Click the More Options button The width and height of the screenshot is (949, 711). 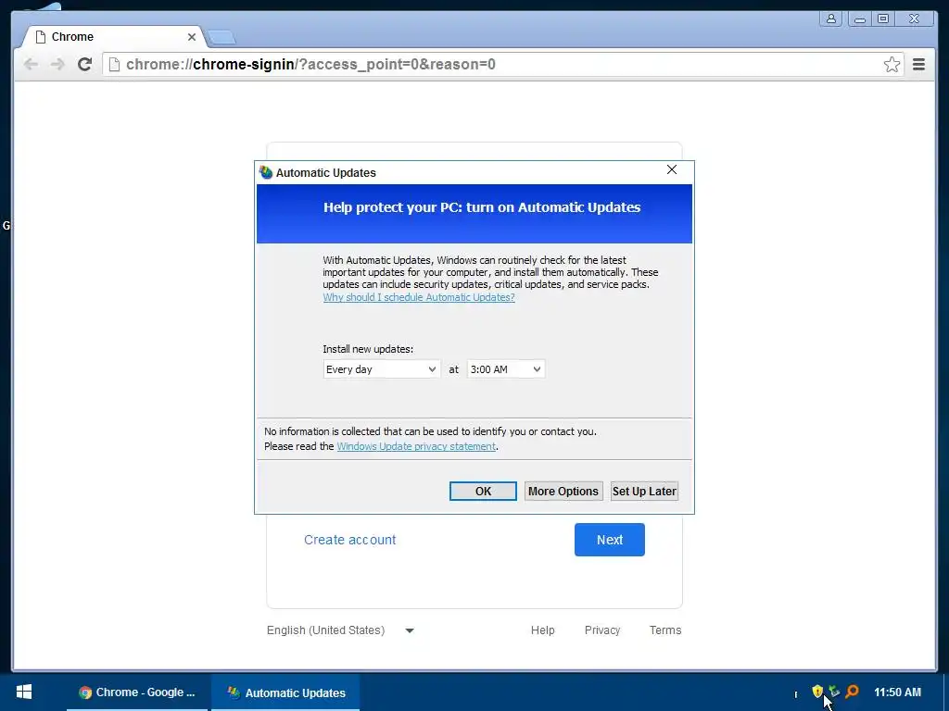pyautogui.click(x=563, y=492)
